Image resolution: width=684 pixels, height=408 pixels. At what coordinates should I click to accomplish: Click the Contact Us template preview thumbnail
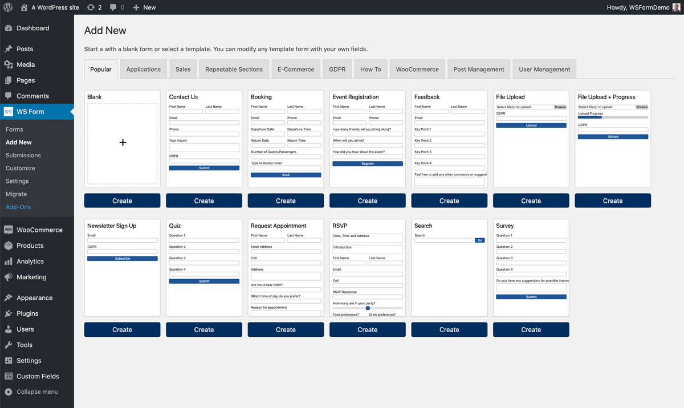(x=204, y=139)
